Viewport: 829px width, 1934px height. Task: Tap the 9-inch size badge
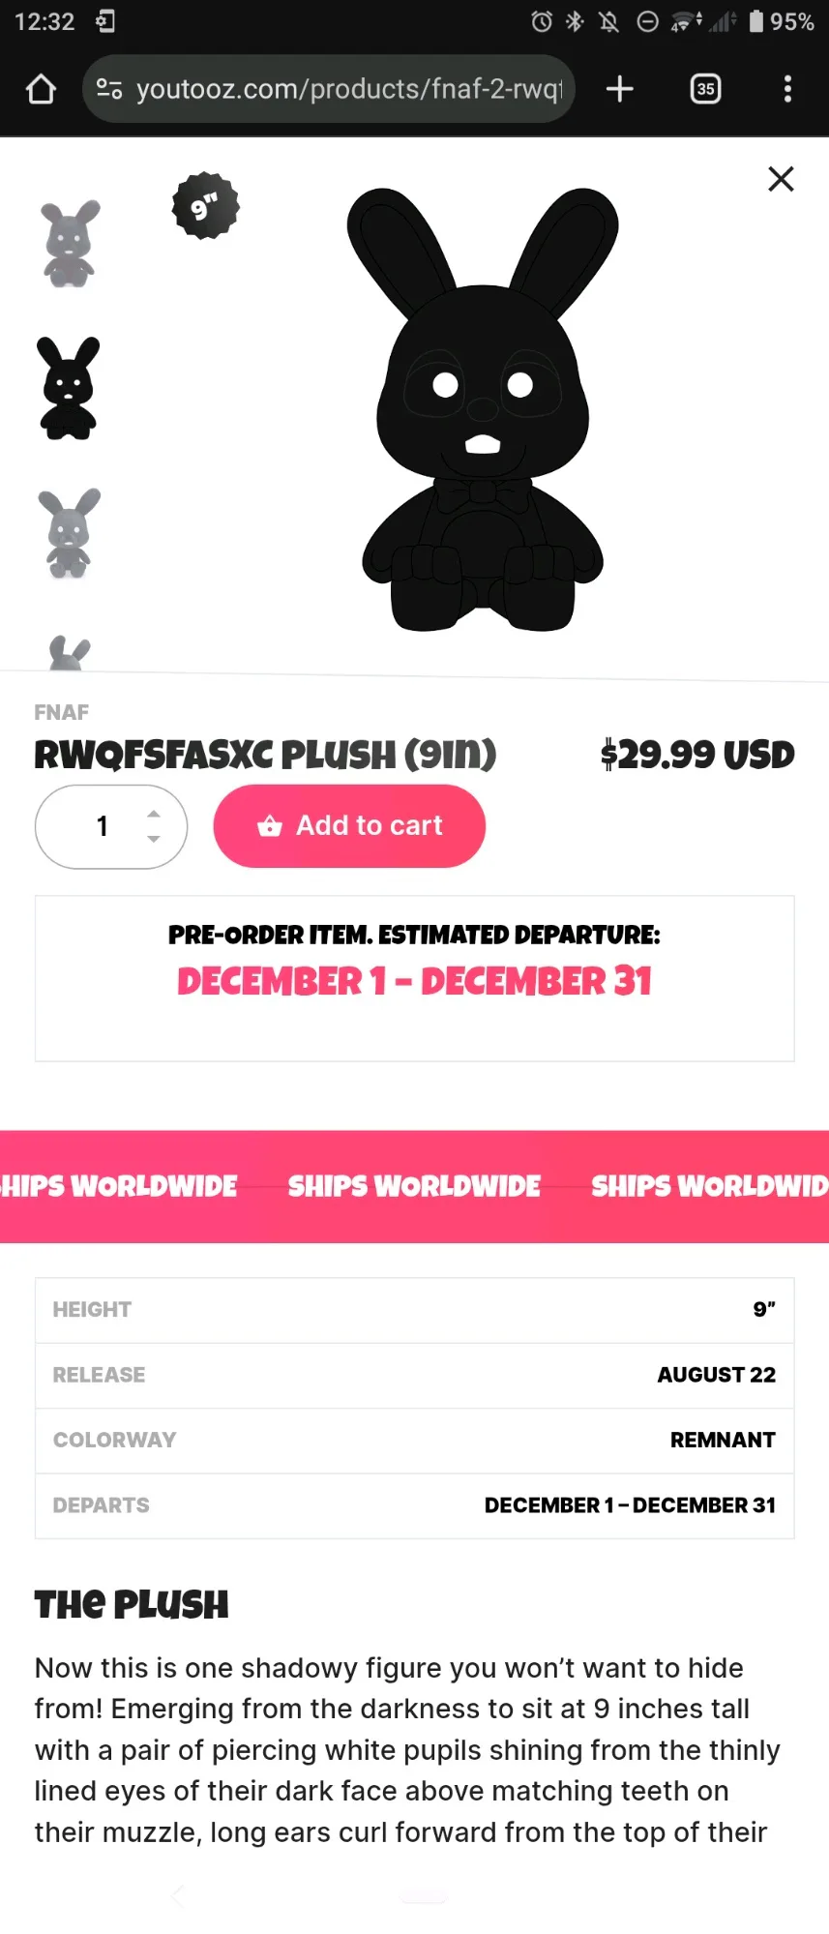pyautogui.click(x=205, y=206)
